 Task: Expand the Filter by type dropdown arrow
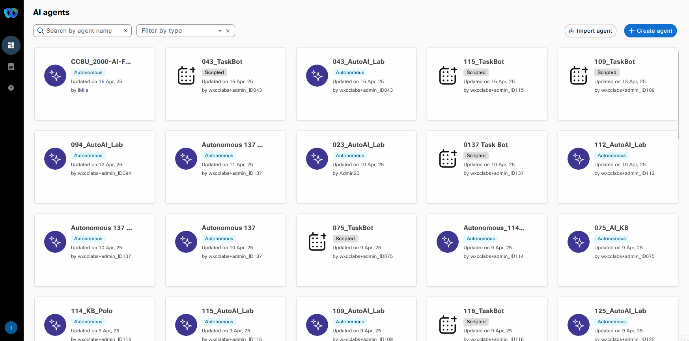click(x=220, y=31)
